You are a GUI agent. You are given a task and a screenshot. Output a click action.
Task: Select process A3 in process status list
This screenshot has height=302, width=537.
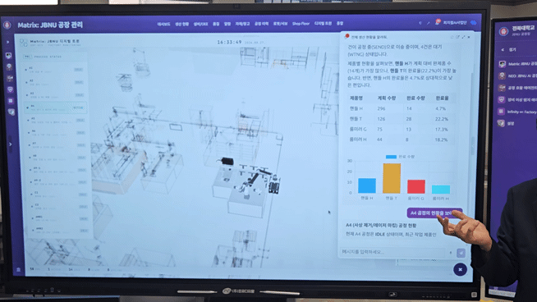coord(56,94)
